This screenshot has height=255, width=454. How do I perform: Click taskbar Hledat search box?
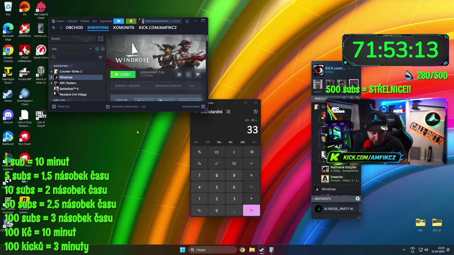click(x=212, y=250)
